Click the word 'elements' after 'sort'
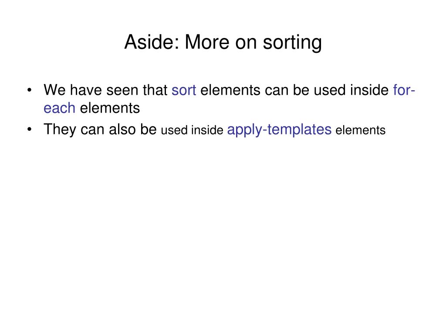 [x=230, y=90]
